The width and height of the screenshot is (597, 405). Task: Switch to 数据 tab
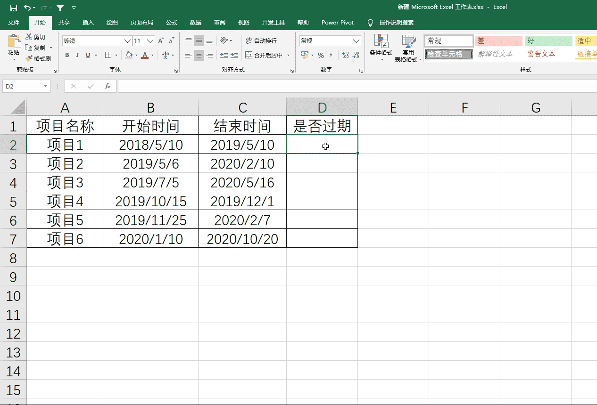[x=196, y=23]
